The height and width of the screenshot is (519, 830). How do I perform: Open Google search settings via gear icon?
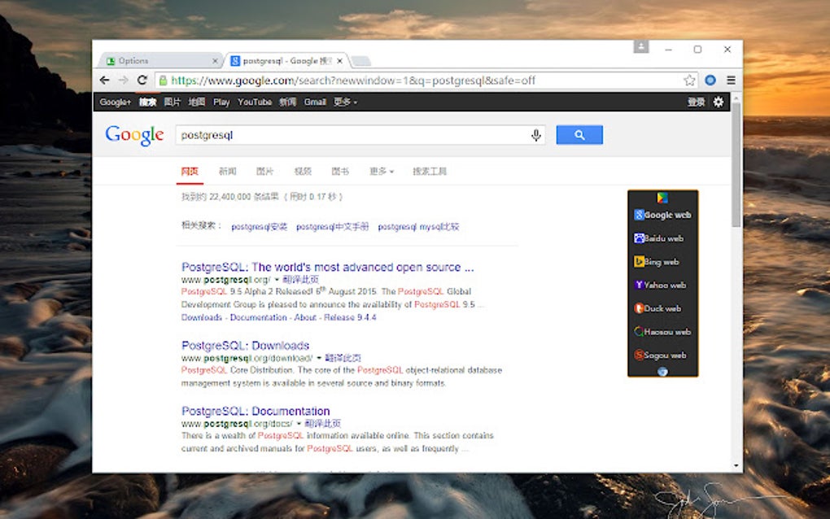pyautogui.click(x=718, y=102)
